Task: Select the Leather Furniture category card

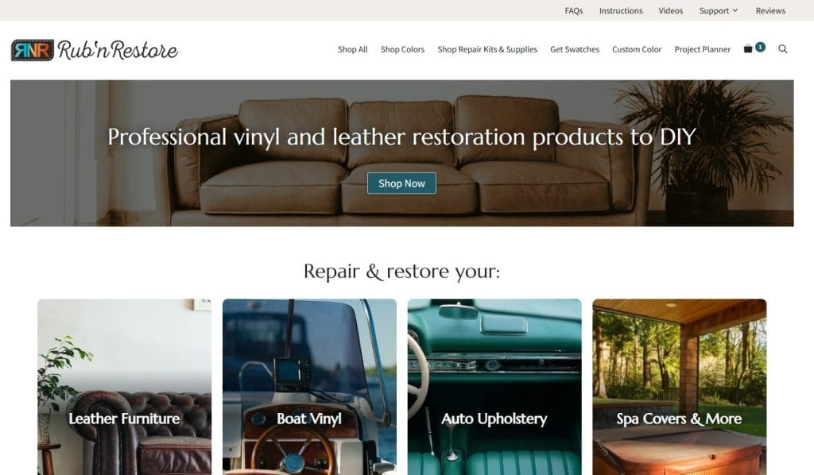Action: pos(125,387)
